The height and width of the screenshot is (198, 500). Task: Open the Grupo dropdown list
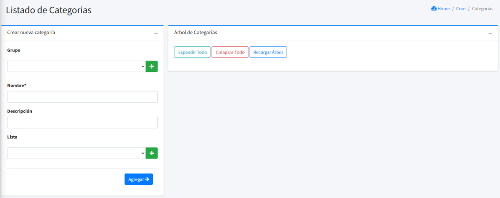point(76,66)
